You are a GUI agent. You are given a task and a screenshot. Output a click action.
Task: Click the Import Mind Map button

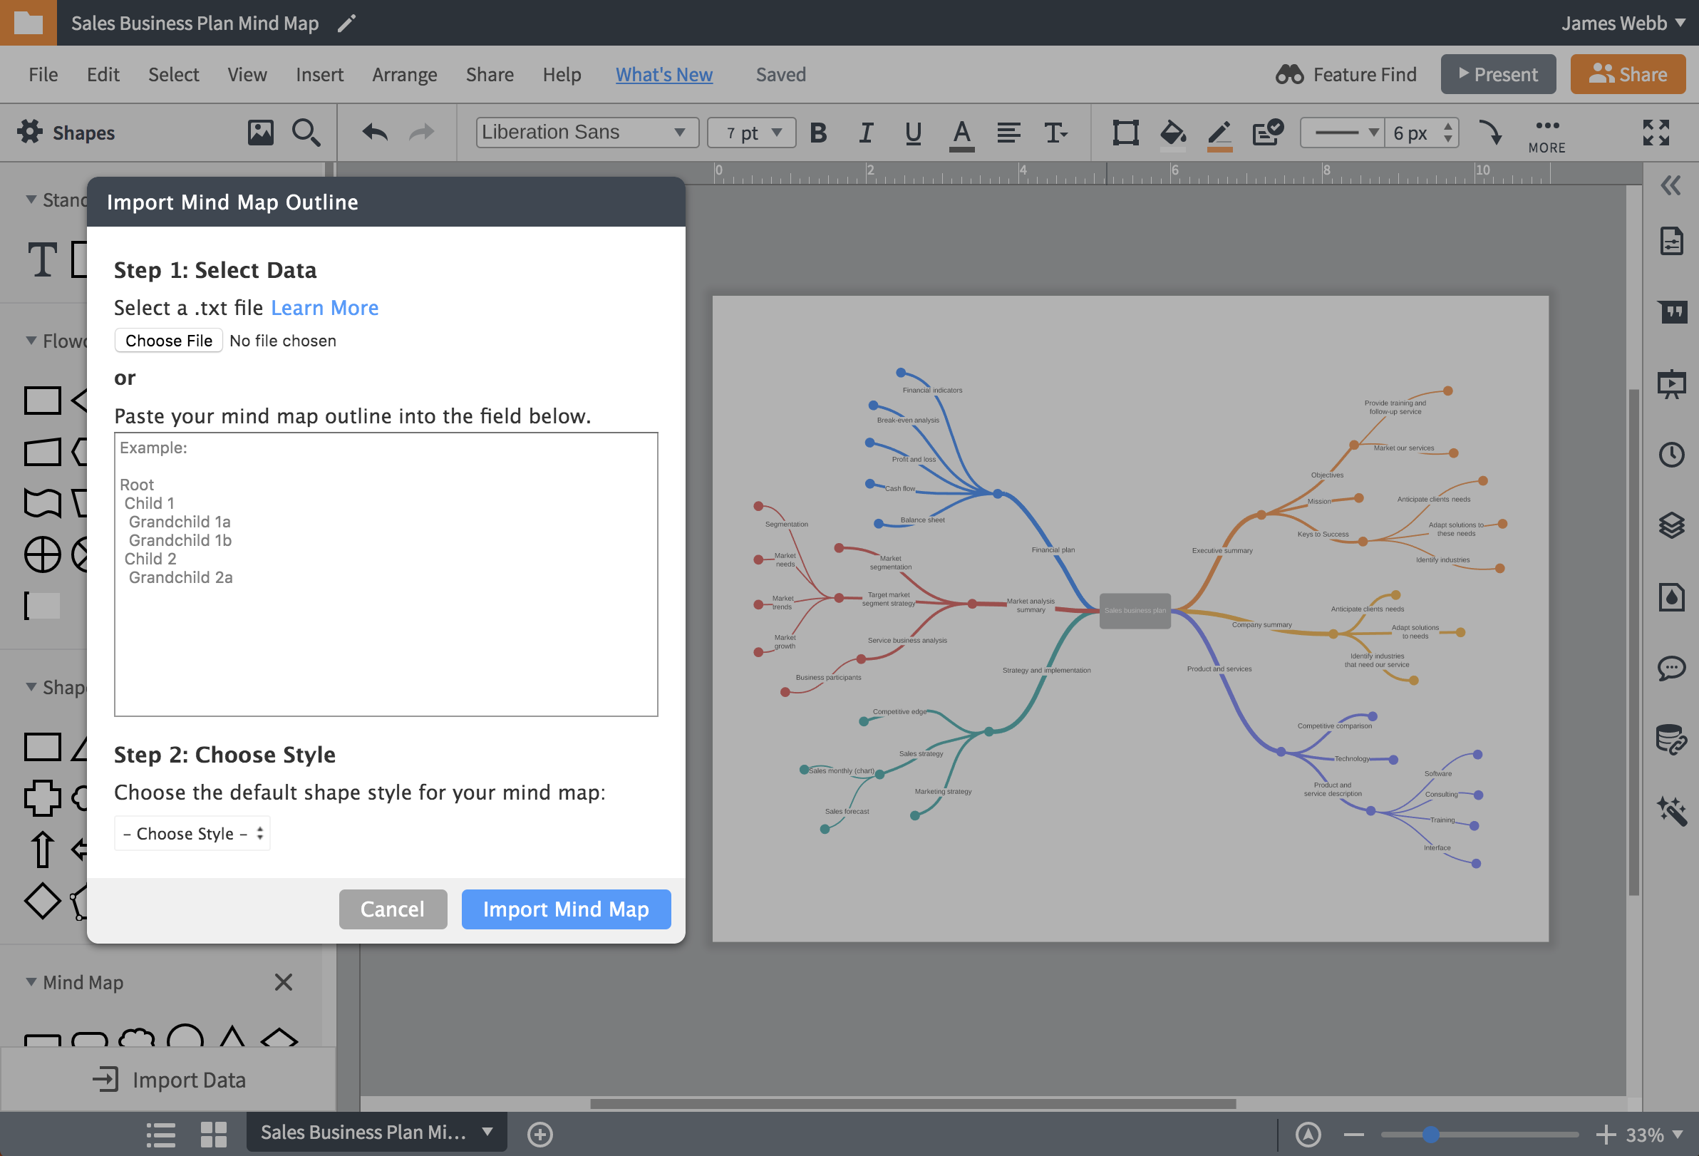(x=566, y=909)
